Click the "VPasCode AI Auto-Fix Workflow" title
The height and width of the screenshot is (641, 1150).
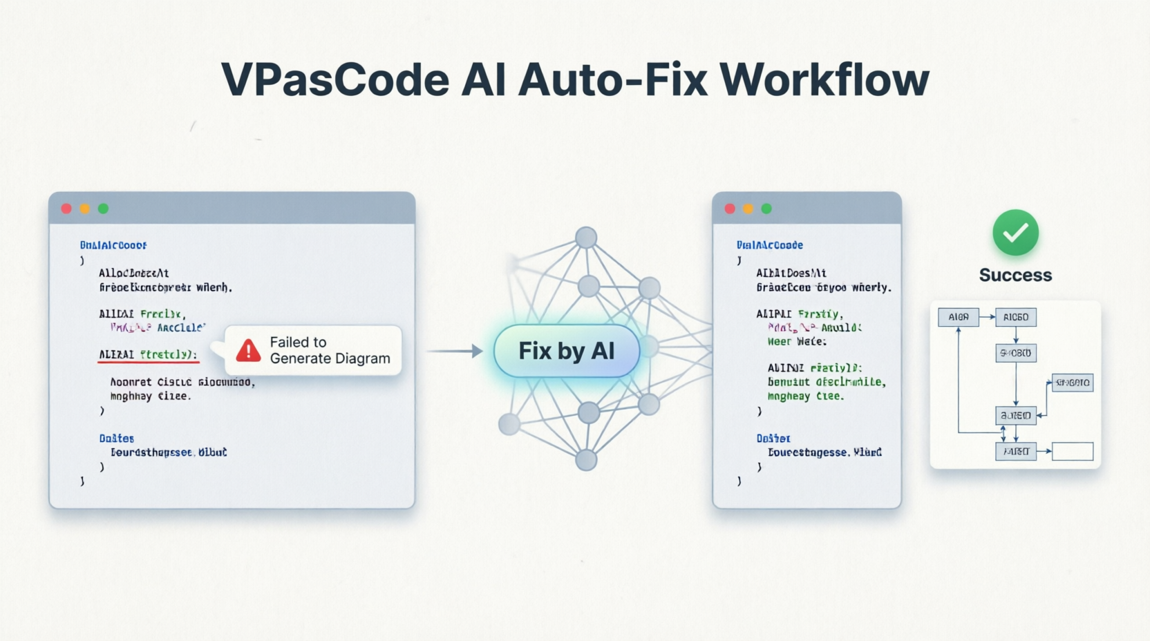tap(575, 79)
